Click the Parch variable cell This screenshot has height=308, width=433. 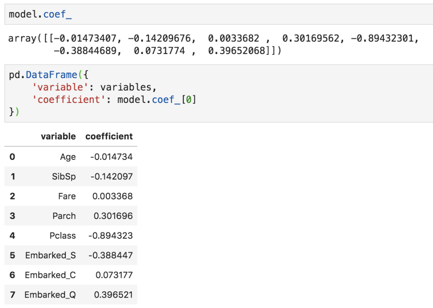pyautogui.click(x=64, y=216)
